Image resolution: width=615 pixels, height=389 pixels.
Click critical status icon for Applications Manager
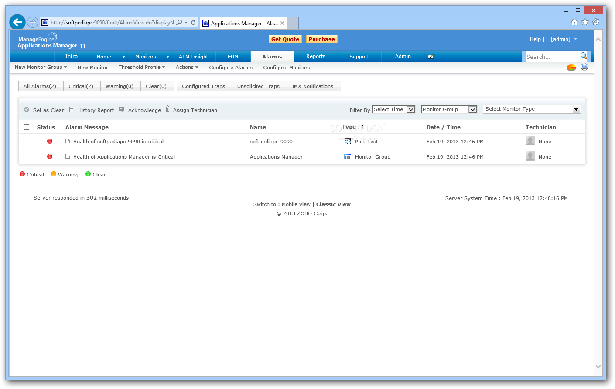(x=50, y=156)
